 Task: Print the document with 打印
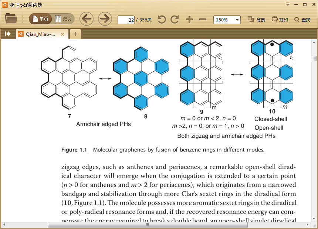tap(280, 20)
